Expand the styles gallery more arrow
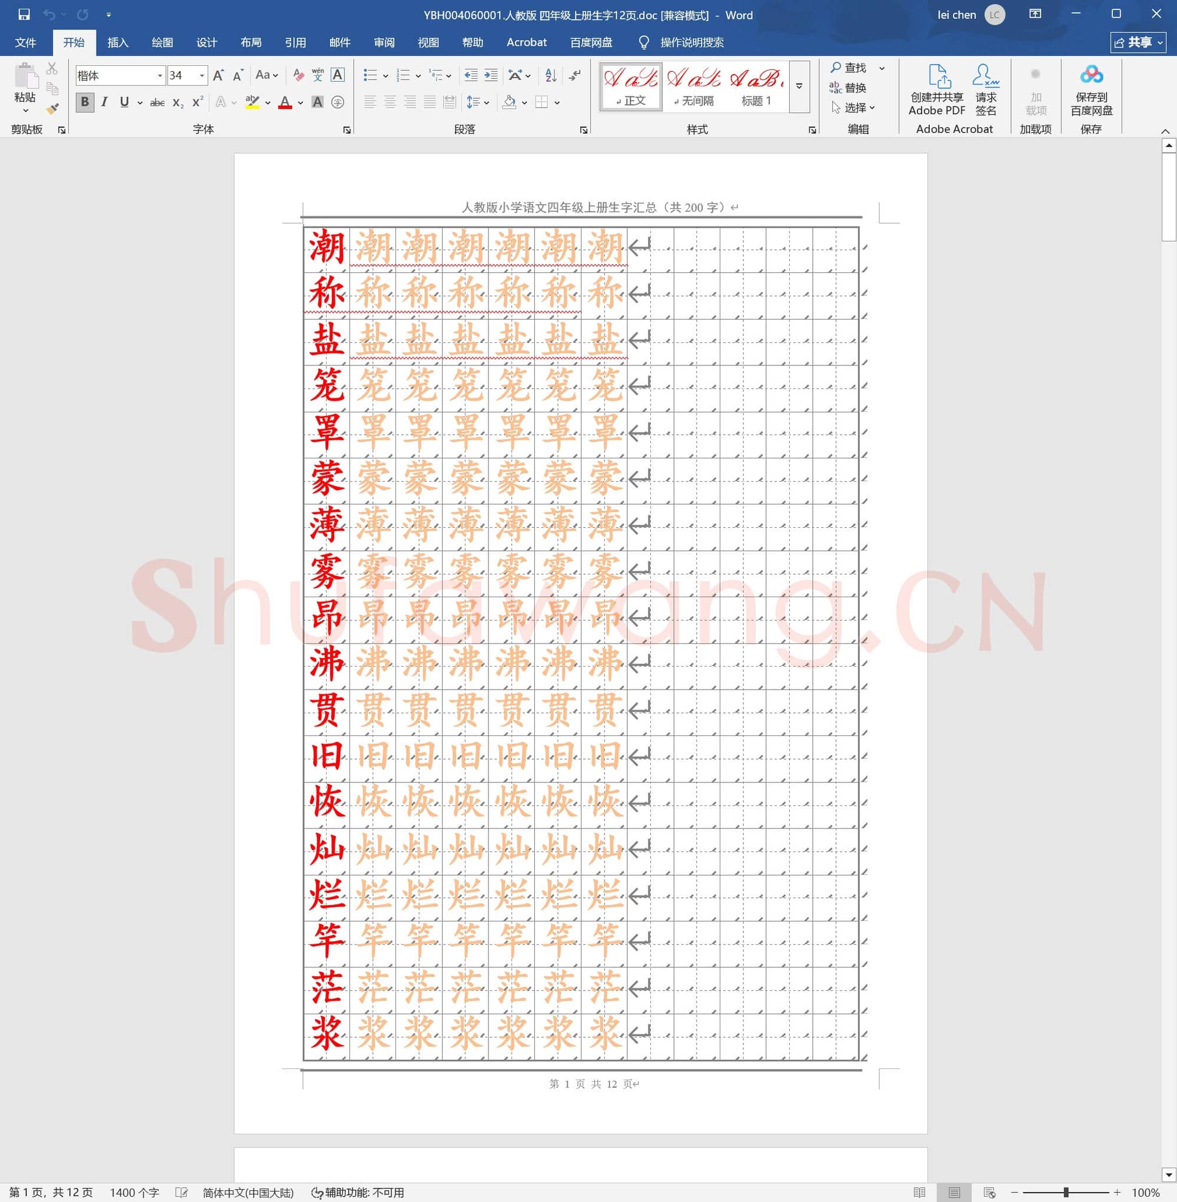Image resolution: width=1177 pixels, height=1202 pixels. (x=799, y=86)
